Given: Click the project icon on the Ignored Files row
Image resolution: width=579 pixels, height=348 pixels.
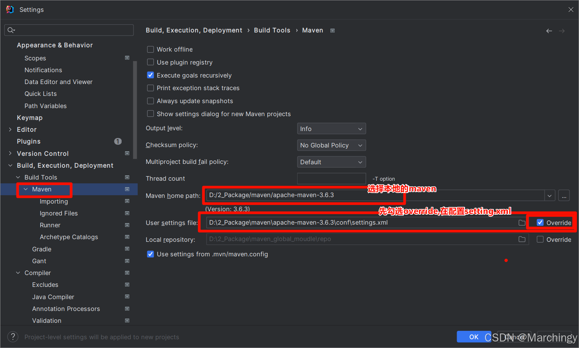Looking at the screenshot, I should click(127, 213).
